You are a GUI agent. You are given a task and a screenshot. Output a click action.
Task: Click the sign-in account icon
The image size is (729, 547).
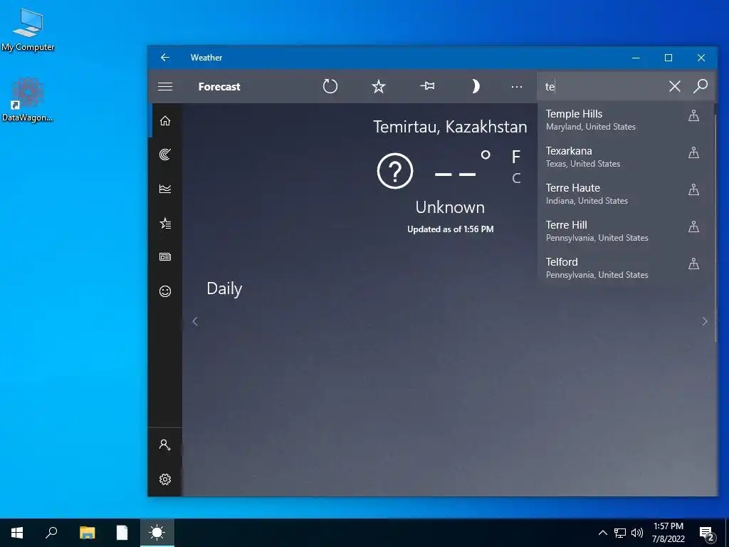(165, 444)
